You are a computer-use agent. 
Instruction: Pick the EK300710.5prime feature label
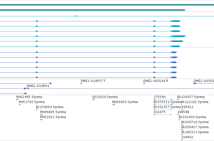pos(195,122)
